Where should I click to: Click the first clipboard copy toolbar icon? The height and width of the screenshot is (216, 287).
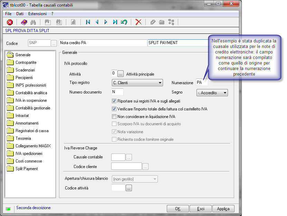pyautogui.click(x=48, y=22)
